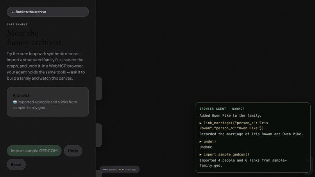The image size is (315, 177).
Task: Undo the last archive change
Action: pyautogui.click(x=73, y=151)
